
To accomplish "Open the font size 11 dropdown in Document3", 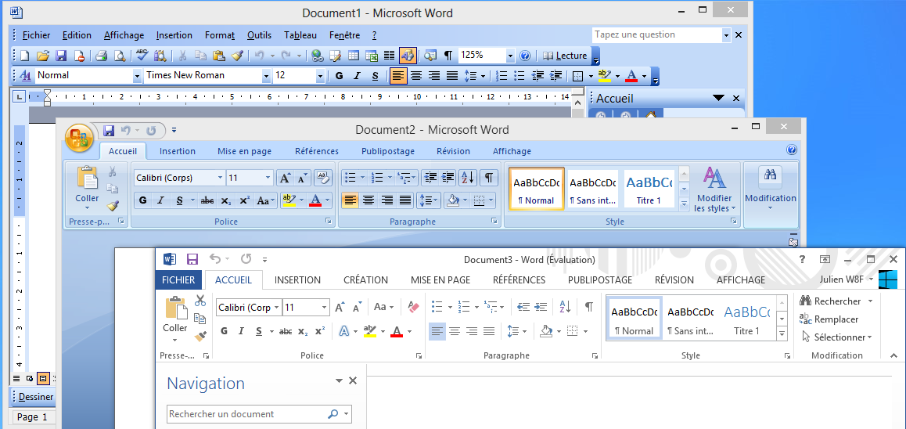I will point(324,308).
